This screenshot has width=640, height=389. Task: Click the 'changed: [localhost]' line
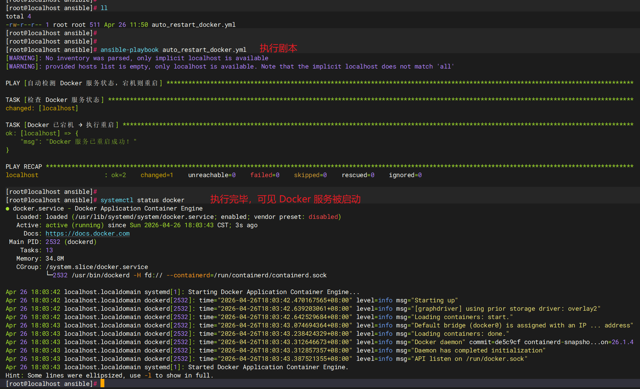coord(42,108)
